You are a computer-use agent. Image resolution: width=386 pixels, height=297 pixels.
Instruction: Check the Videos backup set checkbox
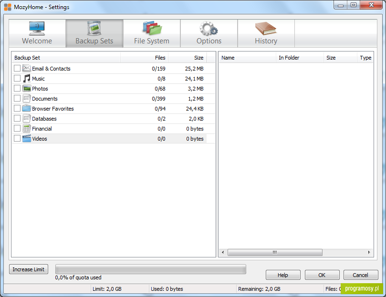[x=17, y=138]
